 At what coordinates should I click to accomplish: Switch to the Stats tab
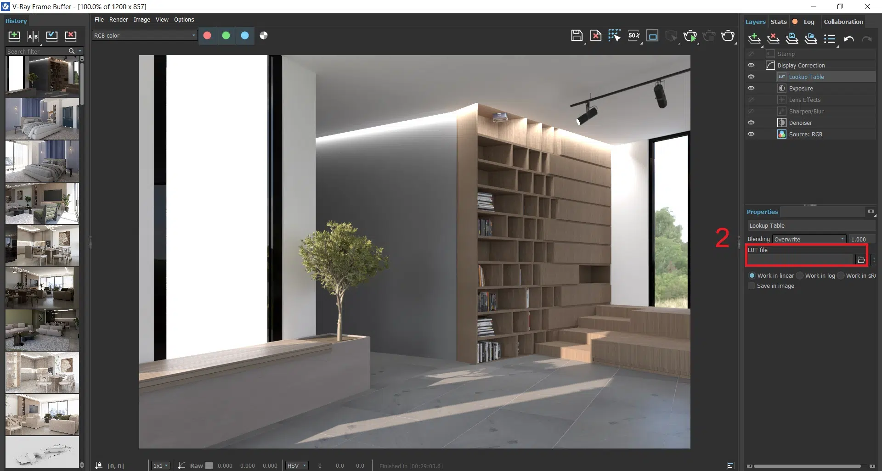coord(778,22)
